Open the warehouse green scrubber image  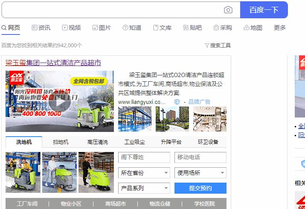coord(96,172)
